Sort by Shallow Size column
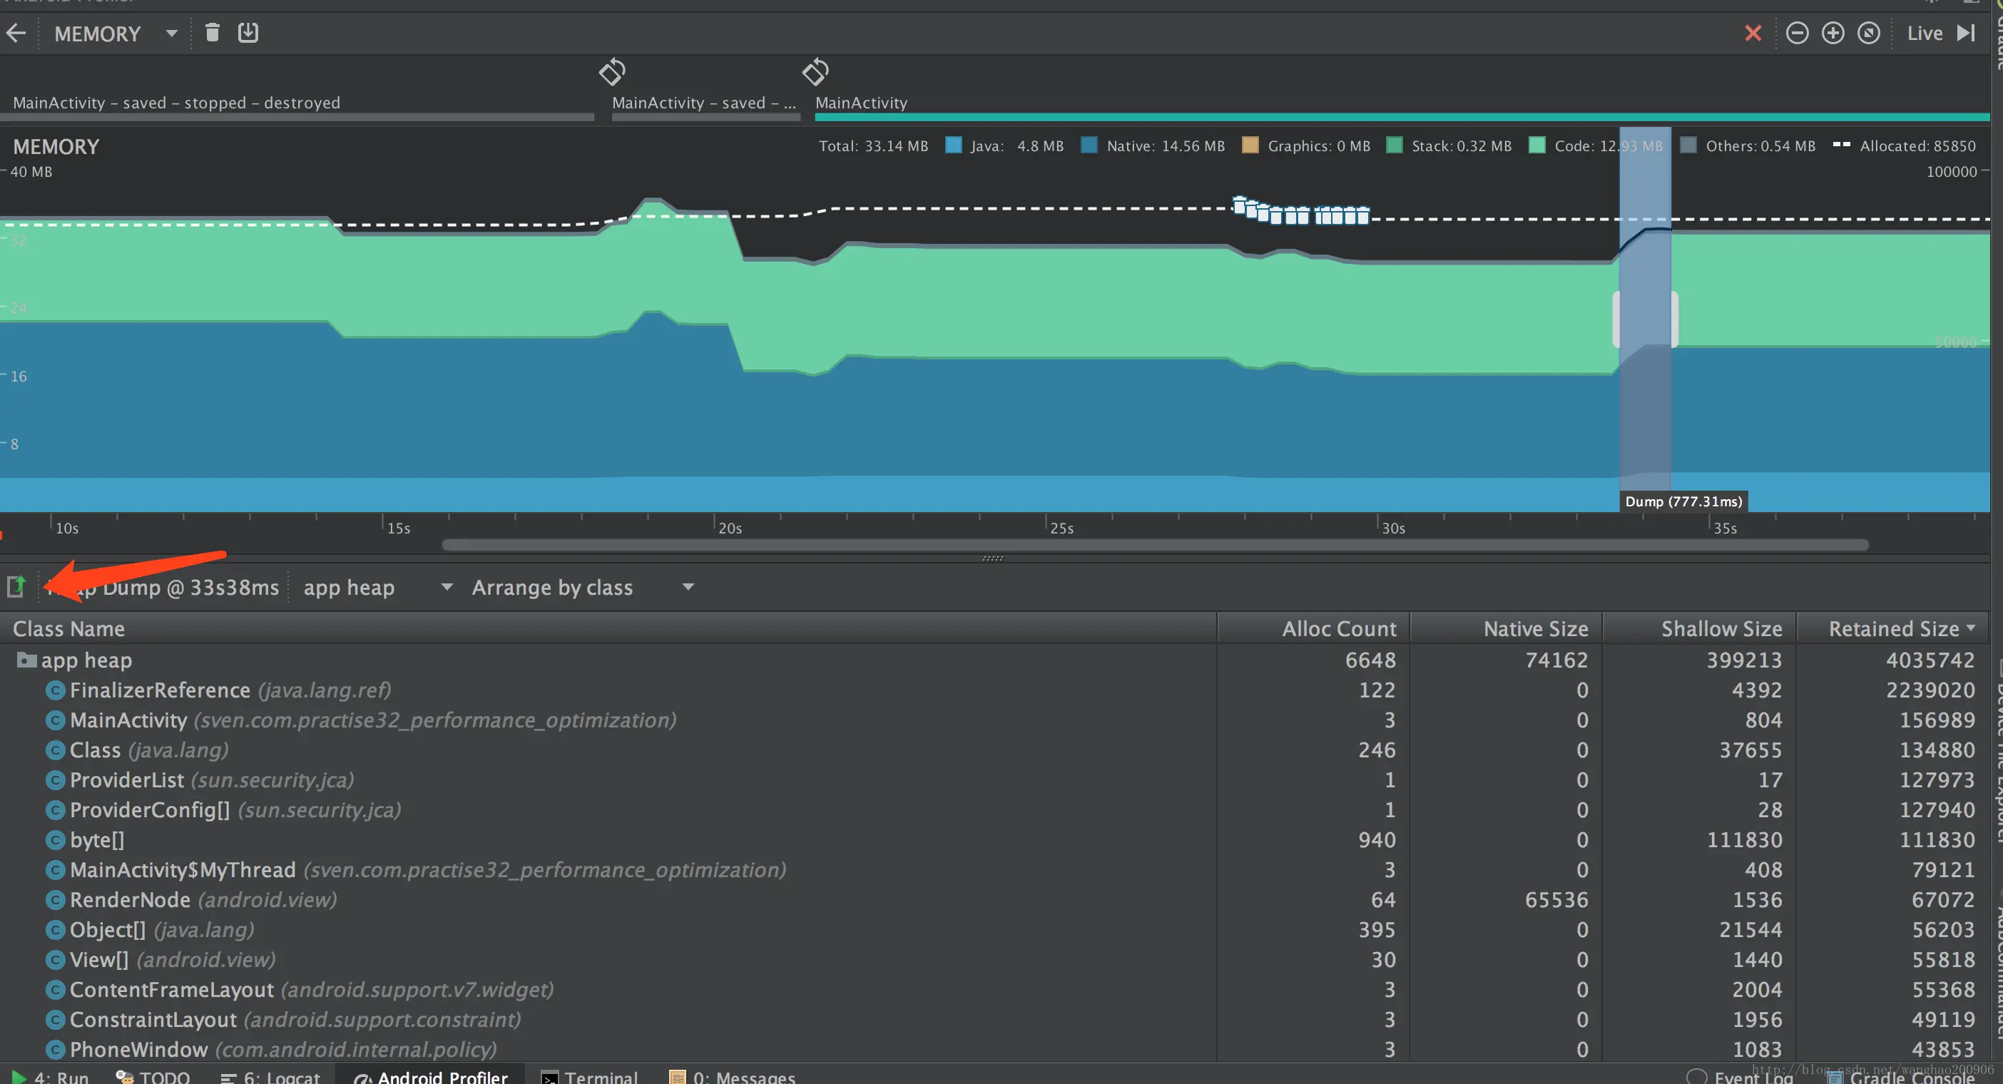Viewport: 2003px width, 1084px height. 1700,628
